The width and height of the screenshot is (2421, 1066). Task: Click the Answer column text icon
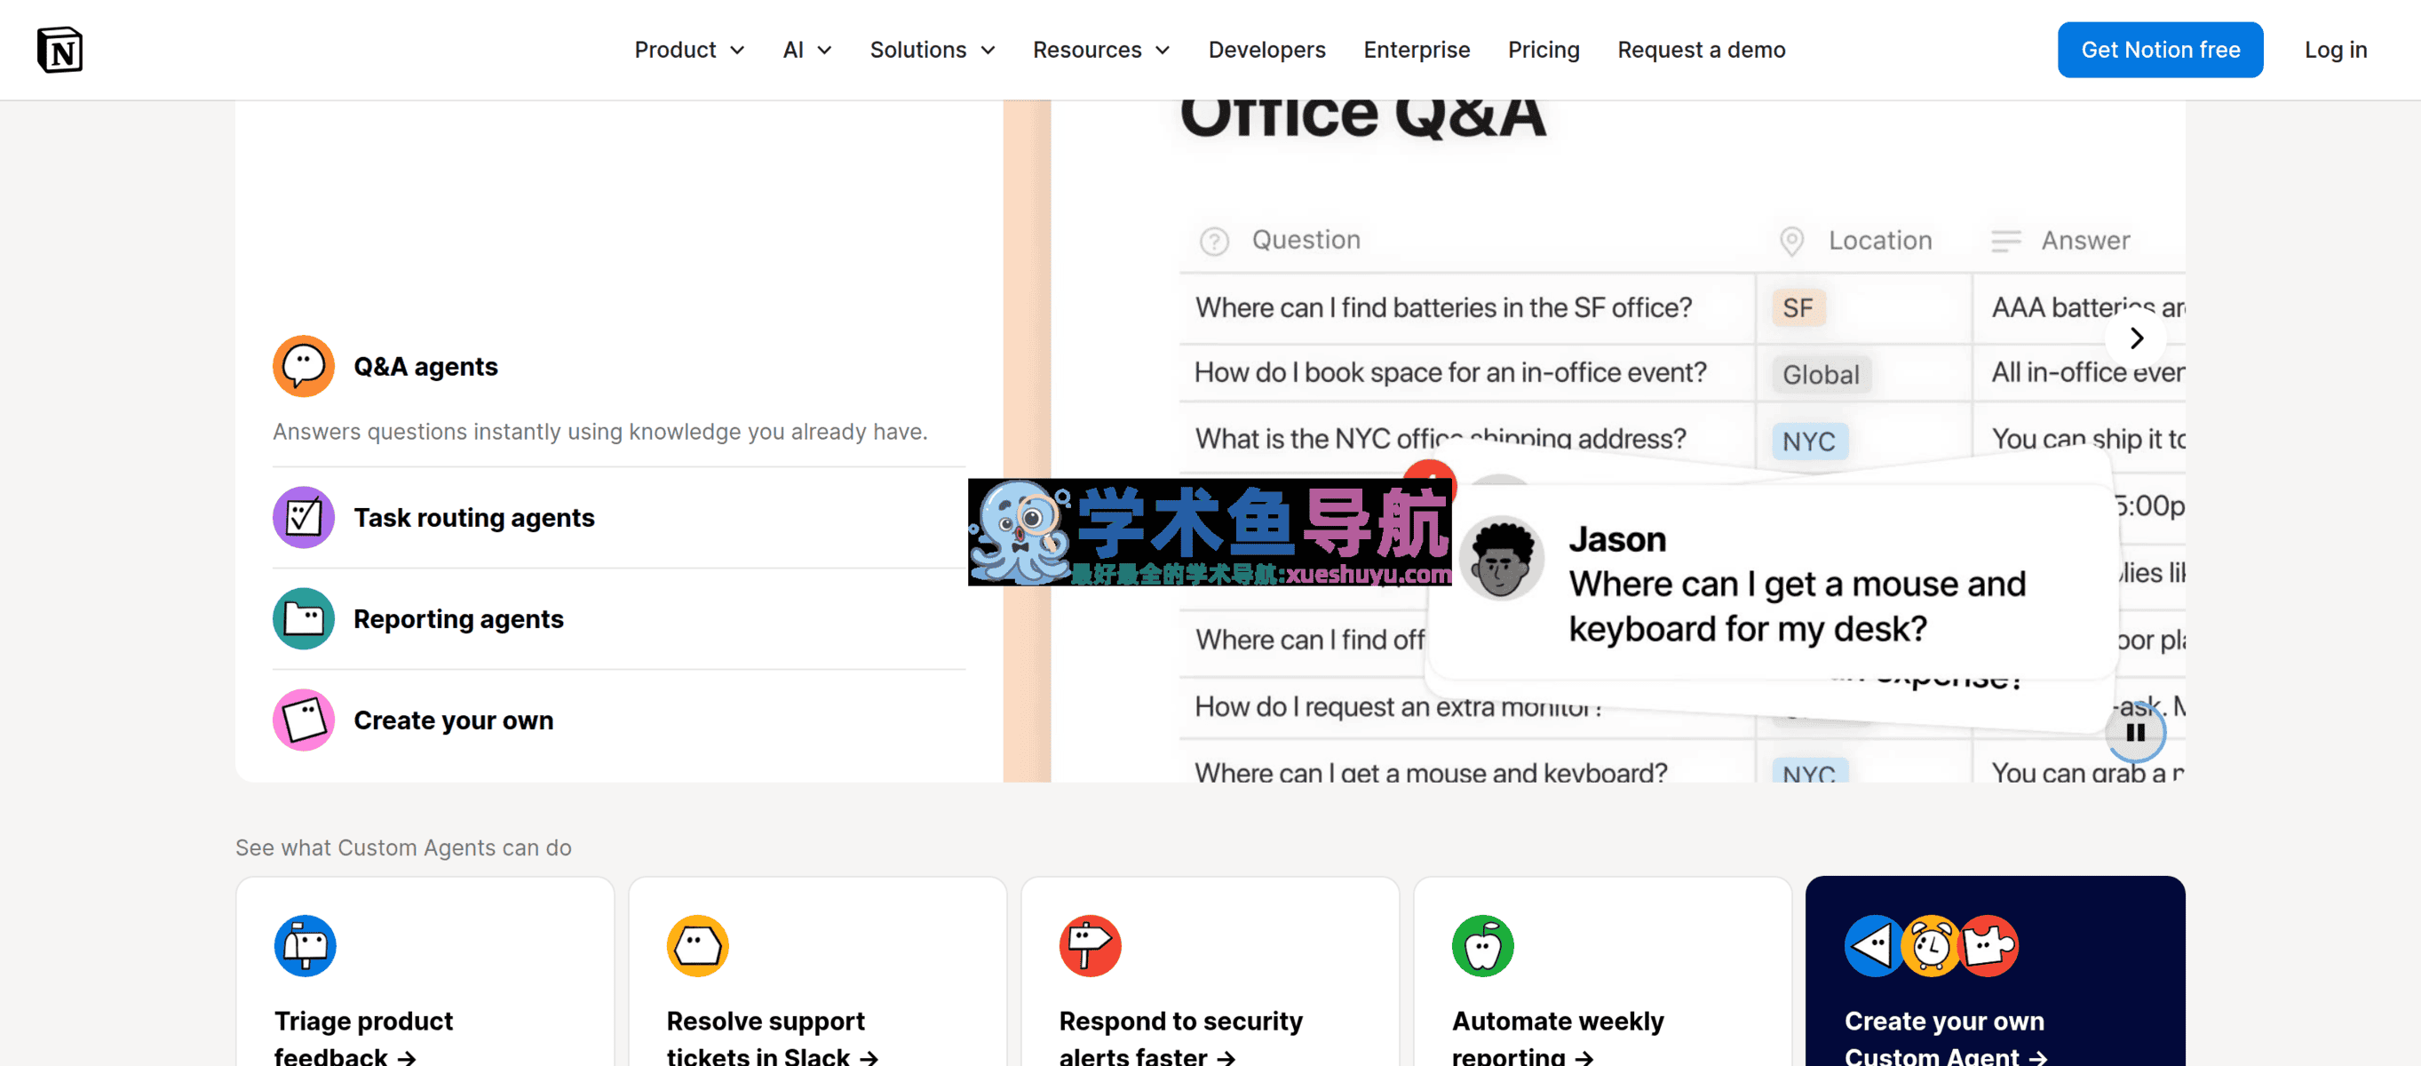pyautogui.click(x=2005, y=242)
